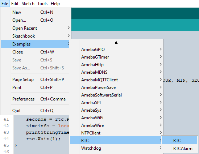The width and height of the screenshot is (199, 154).
Task: Click printStringTime on line 43
Action: coord(47,132)
